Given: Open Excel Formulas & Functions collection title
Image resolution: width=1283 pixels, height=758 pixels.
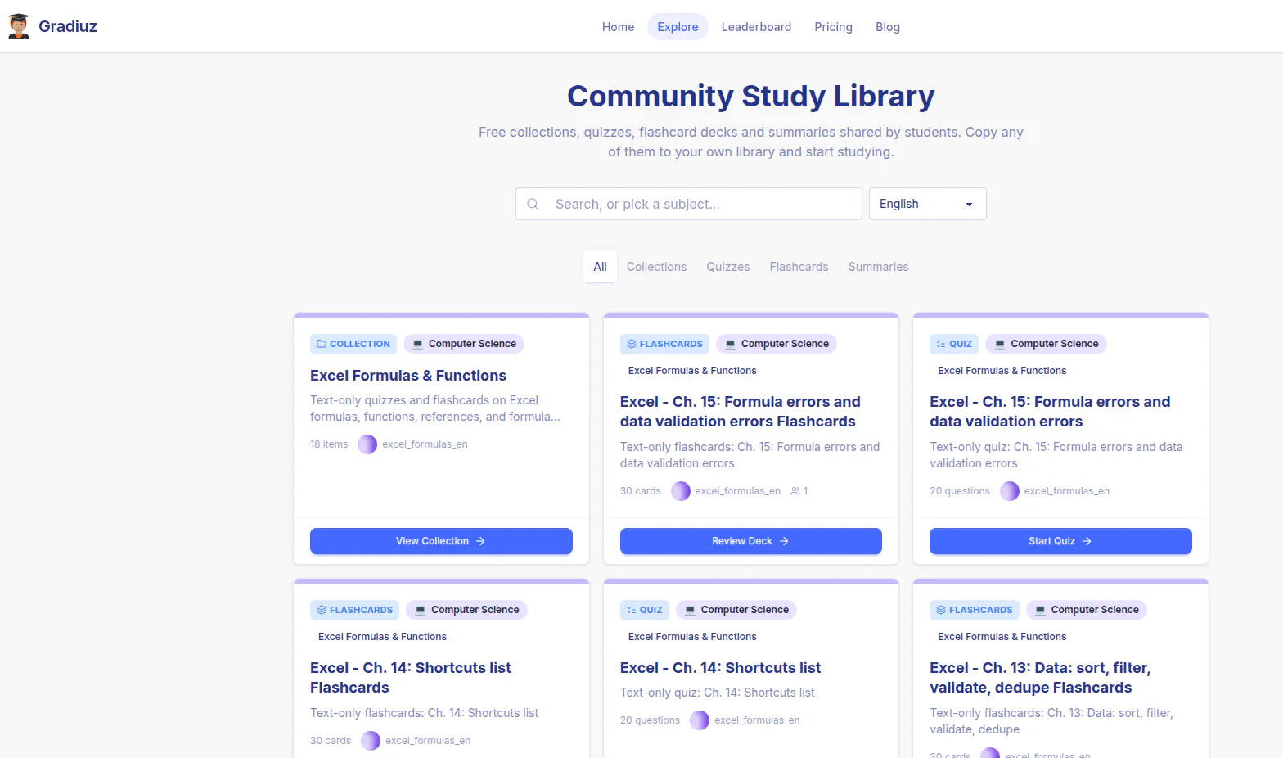Looking at the screenshot, I should [x=408, y=376].
